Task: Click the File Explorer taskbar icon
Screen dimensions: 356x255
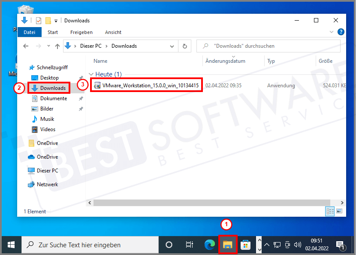Action: point(227,245)
